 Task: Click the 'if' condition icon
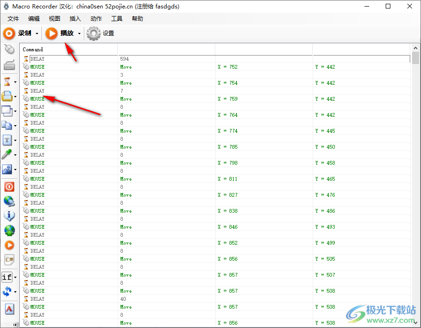coord(7,277)
